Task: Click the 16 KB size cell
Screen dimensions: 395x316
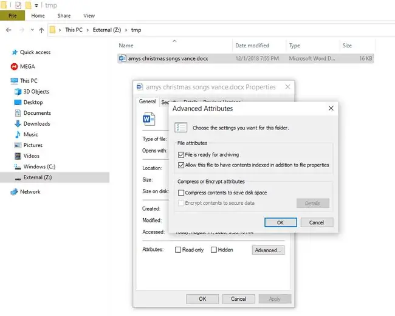Action: click(x=365, y=58)
